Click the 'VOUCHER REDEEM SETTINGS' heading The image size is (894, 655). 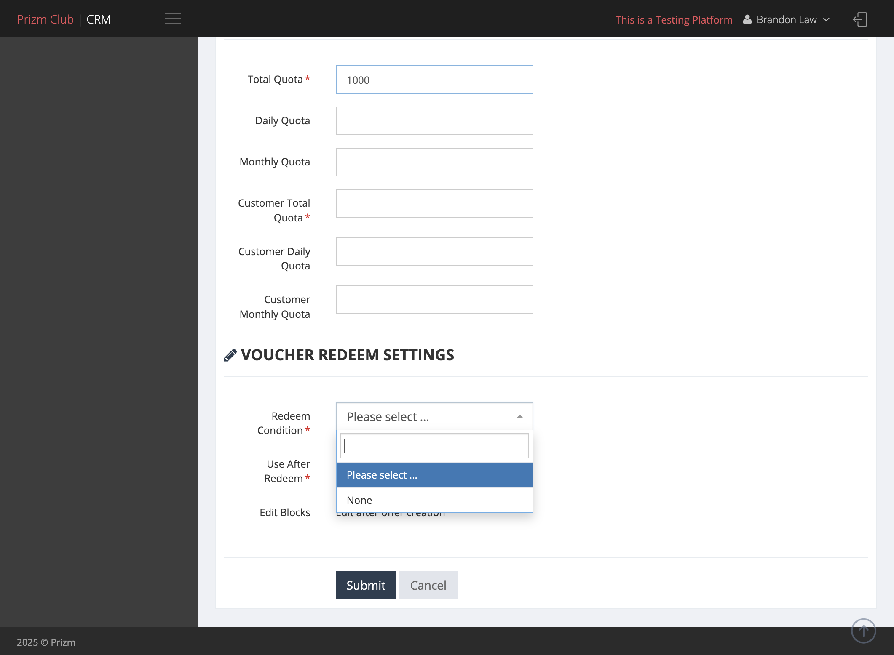[347, 355]
